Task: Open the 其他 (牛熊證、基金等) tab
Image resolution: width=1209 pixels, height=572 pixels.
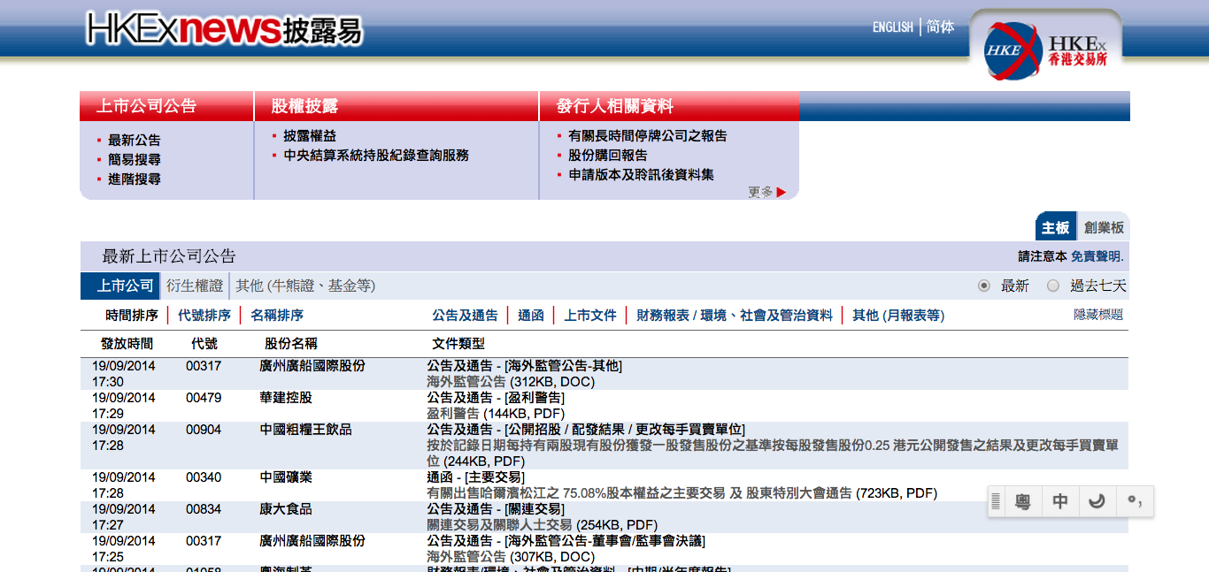Action: click(305, 286)
